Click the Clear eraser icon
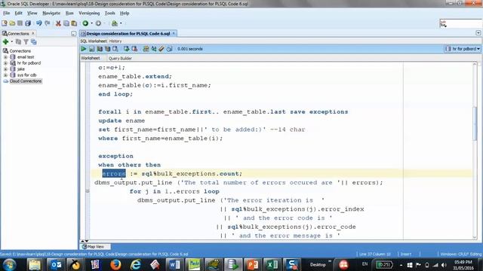The image size is (483, 271). point(162,49)
